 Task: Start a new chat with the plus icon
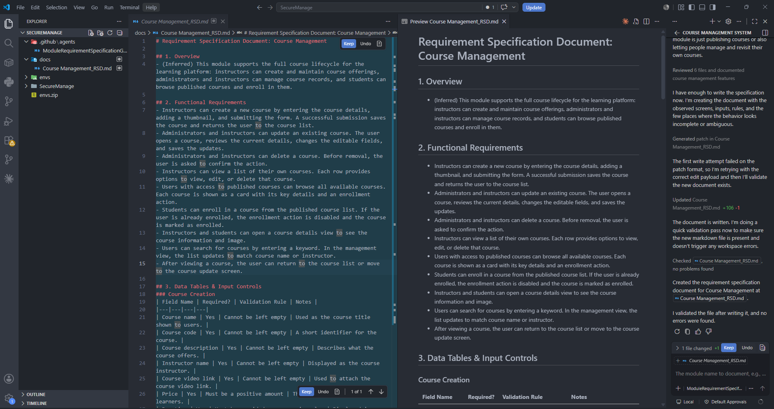pyautogui.click(x=712, y=21)
